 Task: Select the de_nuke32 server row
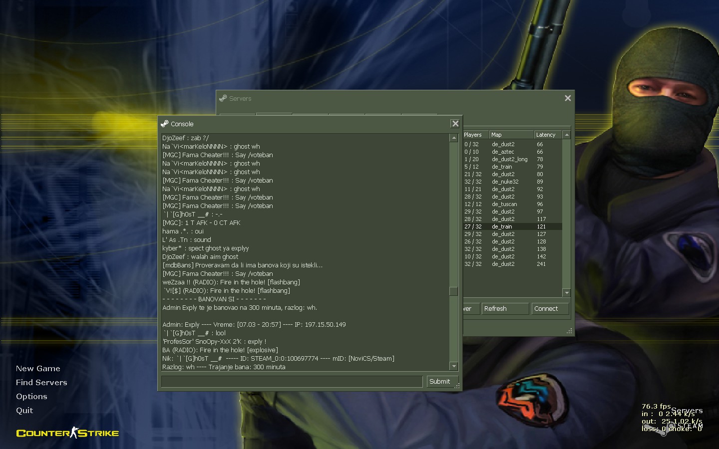pyautogui.click(x=512, y=182)
